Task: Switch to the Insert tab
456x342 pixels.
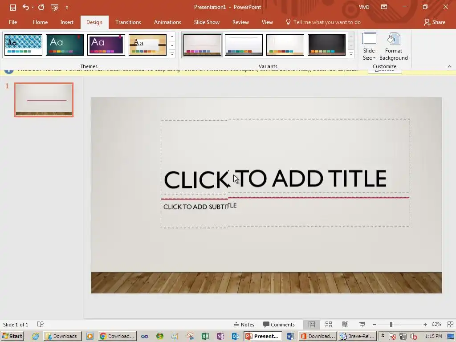Action: click(67, 22)
